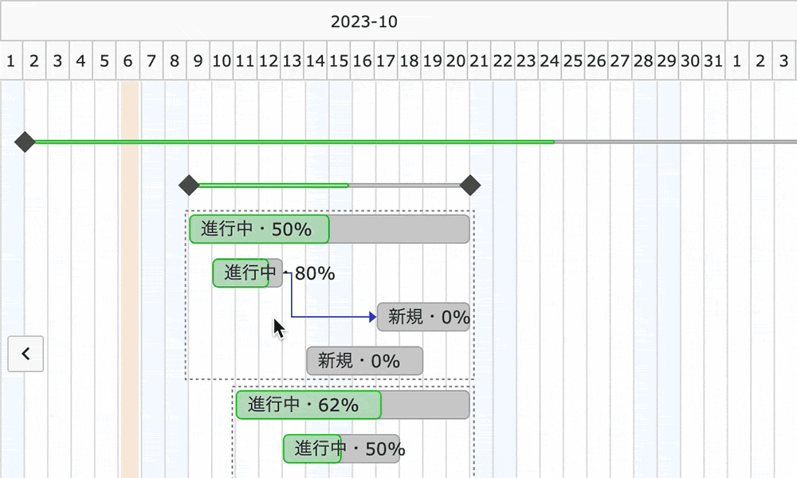Select the 進行中・62% task bar

click(353, 405)
